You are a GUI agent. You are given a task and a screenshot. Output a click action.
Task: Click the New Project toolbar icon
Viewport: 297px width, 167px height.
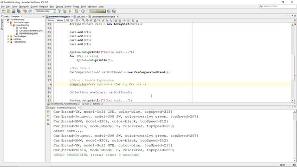click(8, 11)
